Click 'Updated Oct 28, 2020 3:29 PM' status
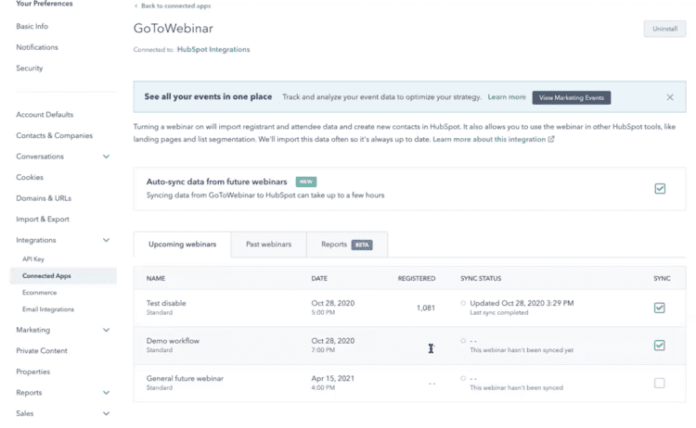This screenshot has width=696, height=428. [x=522, y=303]
